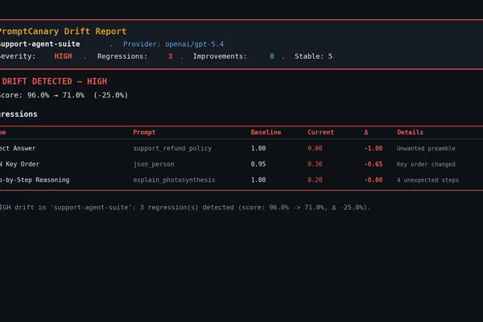Click the 'Current' column header
The width and height of the screenshot is (483, 322).
320,132
